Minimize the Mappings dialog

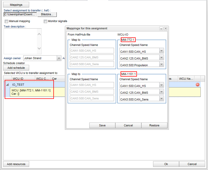(161, 29)
